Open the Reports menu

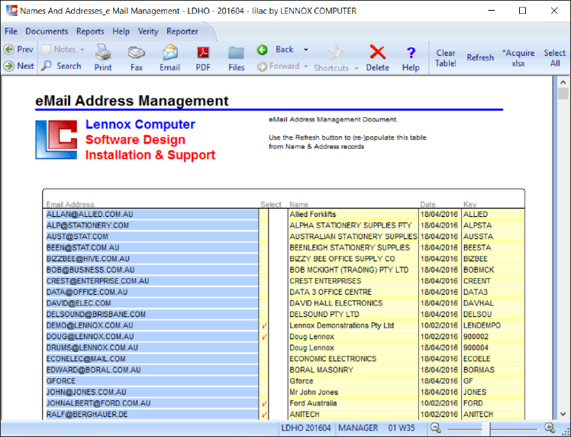tap(90, 31)
